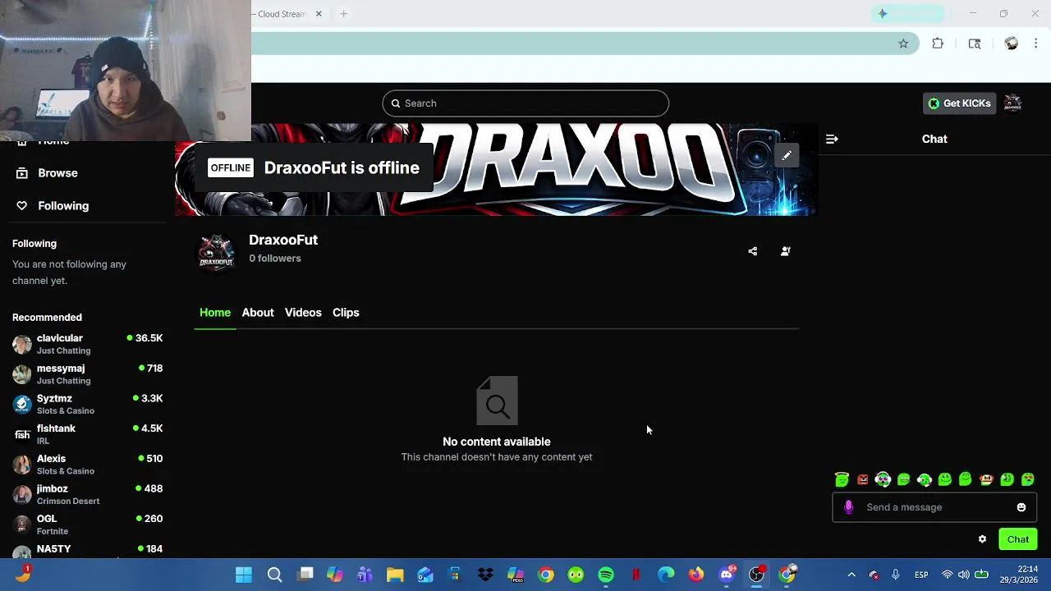Open the Chrome three-dot menu
The width and height of the screenshot is (1051, 591).
pyautogui.click(x=1036, y=44)
